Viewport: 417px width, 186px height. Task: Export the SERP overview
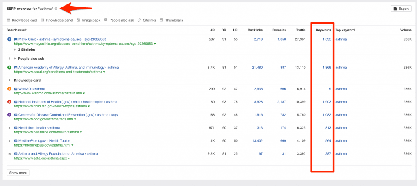[401, 9]
